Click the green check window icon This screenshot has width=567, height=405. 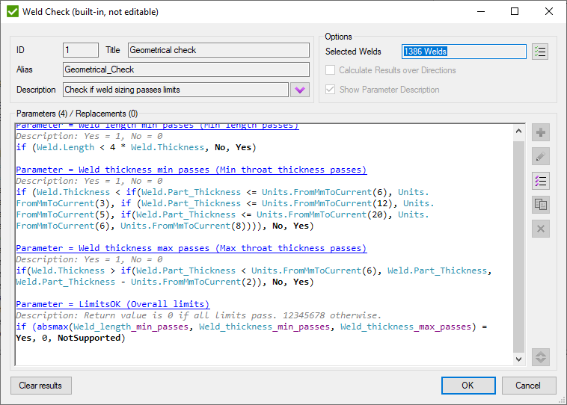[x=12, y=12]
